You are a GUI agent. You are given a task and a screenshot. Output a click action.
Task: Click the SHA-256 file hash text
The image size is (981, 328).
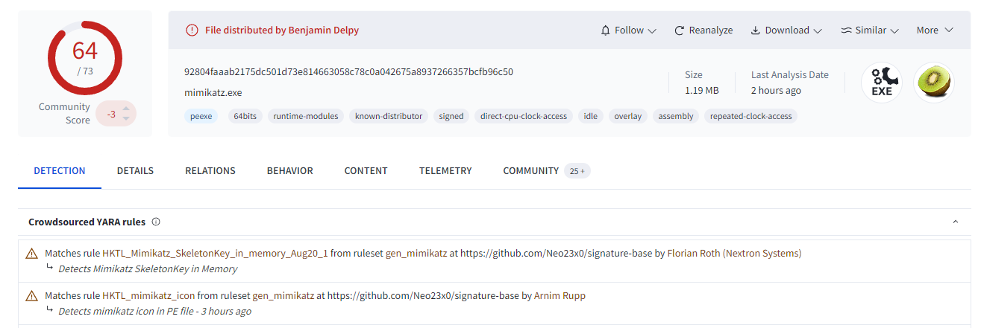(x=348, y=72)
